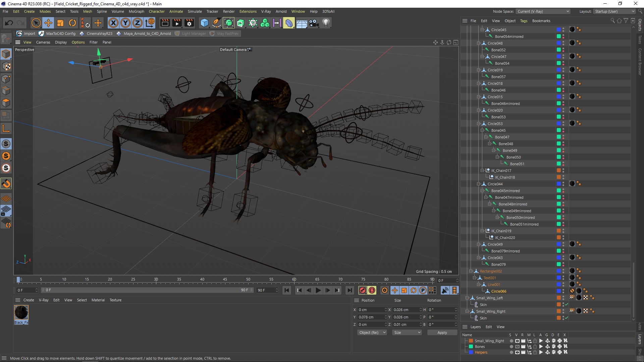
Task: Click the Import plugin button
Action: click(x=26, y=34)
